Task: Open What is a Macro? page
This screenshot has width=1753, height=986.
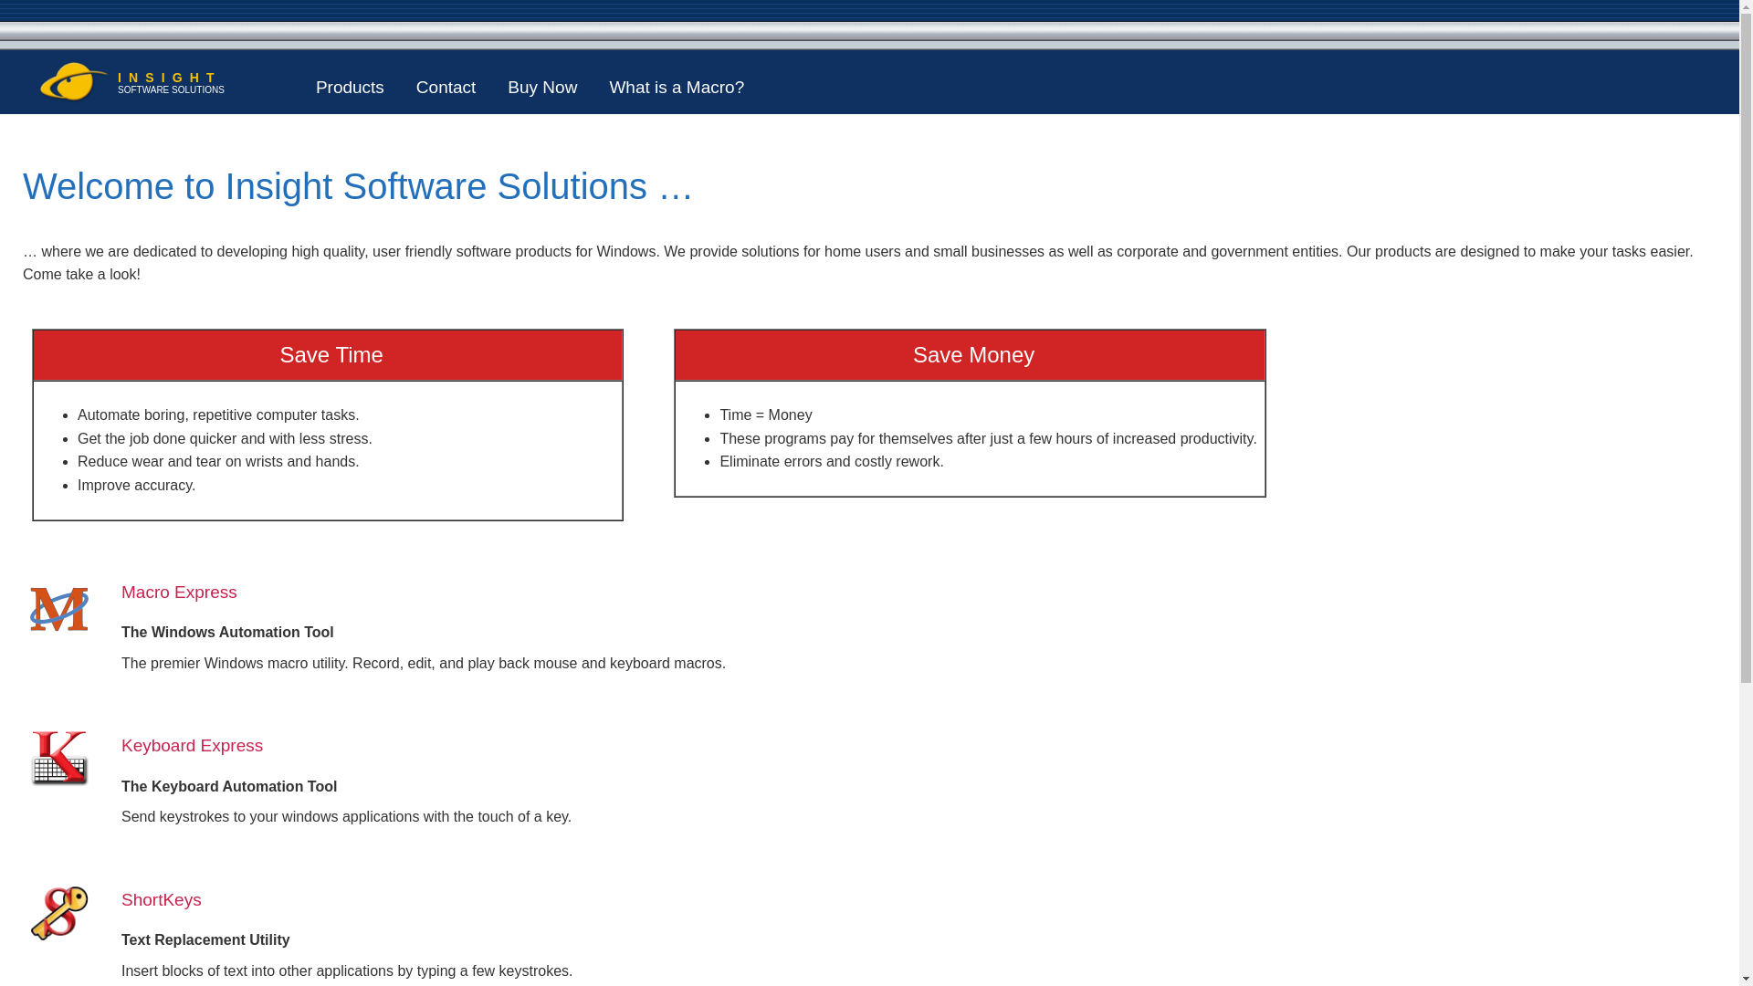Action: pos(677,88)
